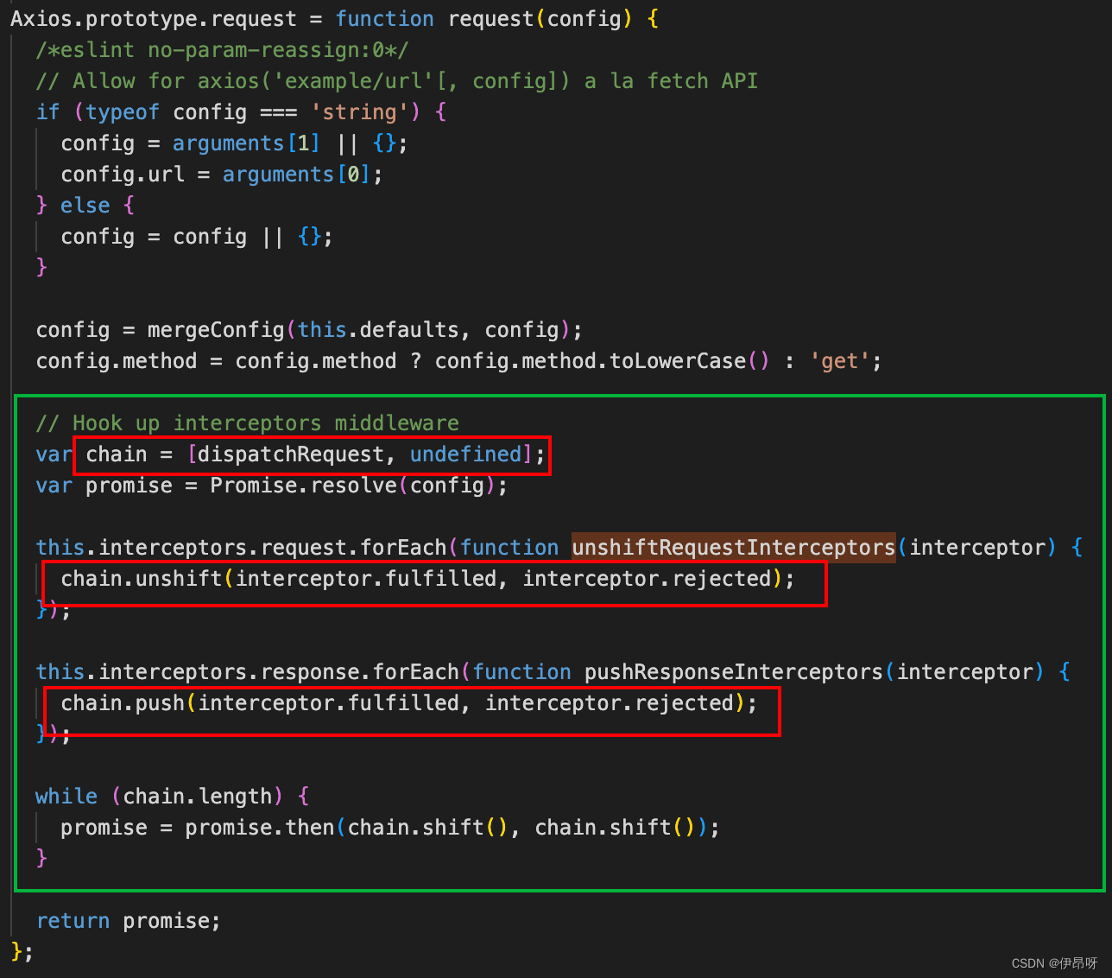Screen dimensions: 1112x978
Task: Click highlighted 'unshiftRequestInterceptors' function name
Action: pyautogui.click(x=734, y=548)
